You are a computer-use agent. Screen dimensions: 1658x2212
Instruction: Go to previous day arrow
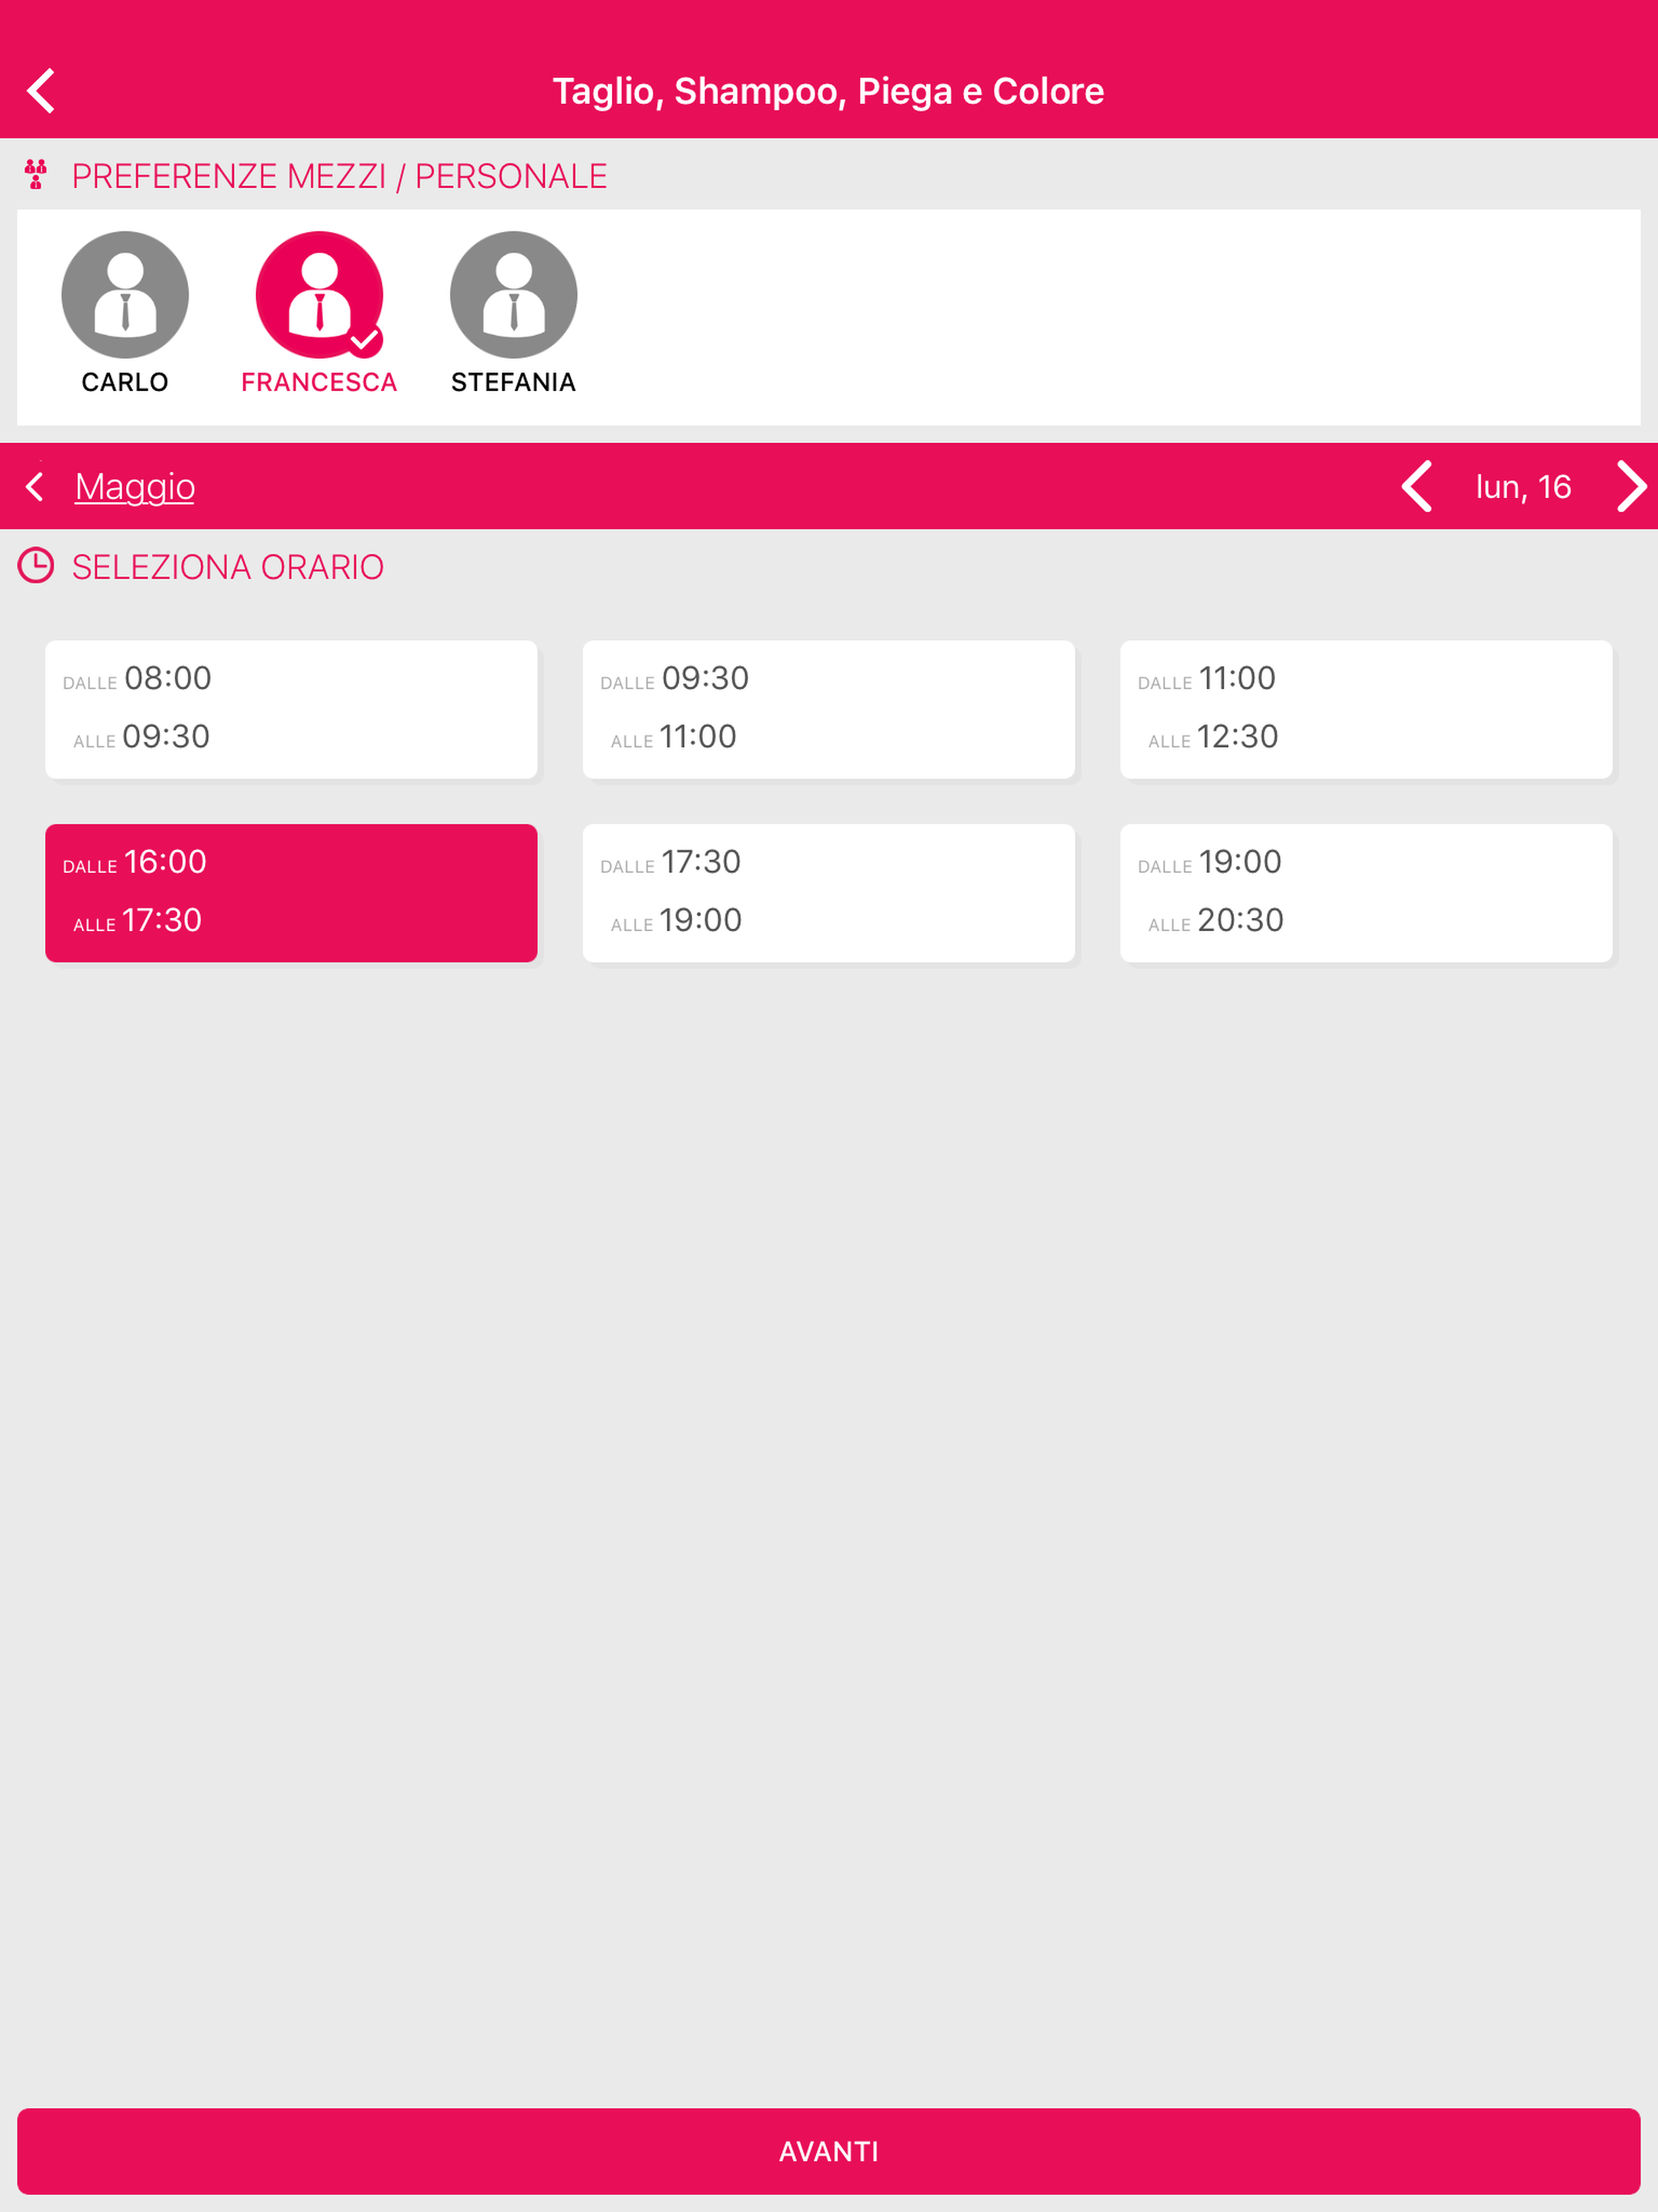[1417, 487]
